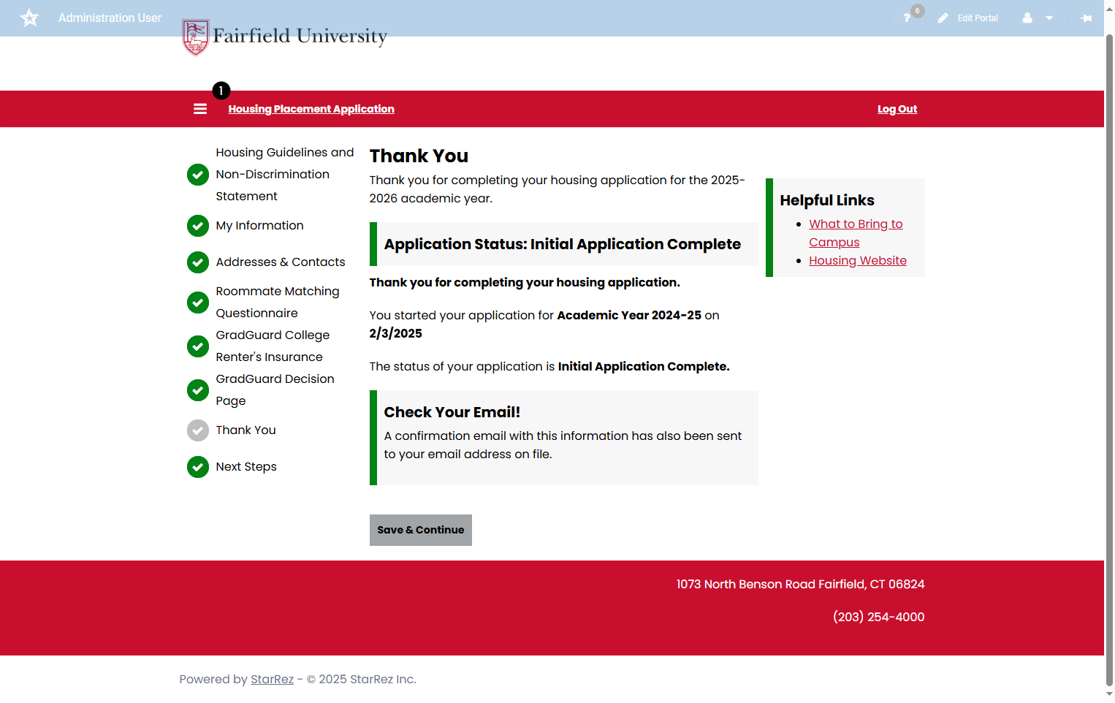Expand the dropdown caret beside the user icon
This screenshot has height=703, width=1115.
[1049, 18]
